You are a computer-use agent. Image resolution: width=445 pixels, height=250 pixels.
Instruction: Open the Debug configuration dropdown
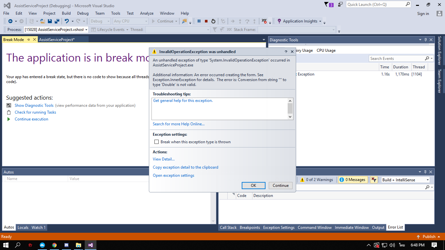tap(108, 21)
